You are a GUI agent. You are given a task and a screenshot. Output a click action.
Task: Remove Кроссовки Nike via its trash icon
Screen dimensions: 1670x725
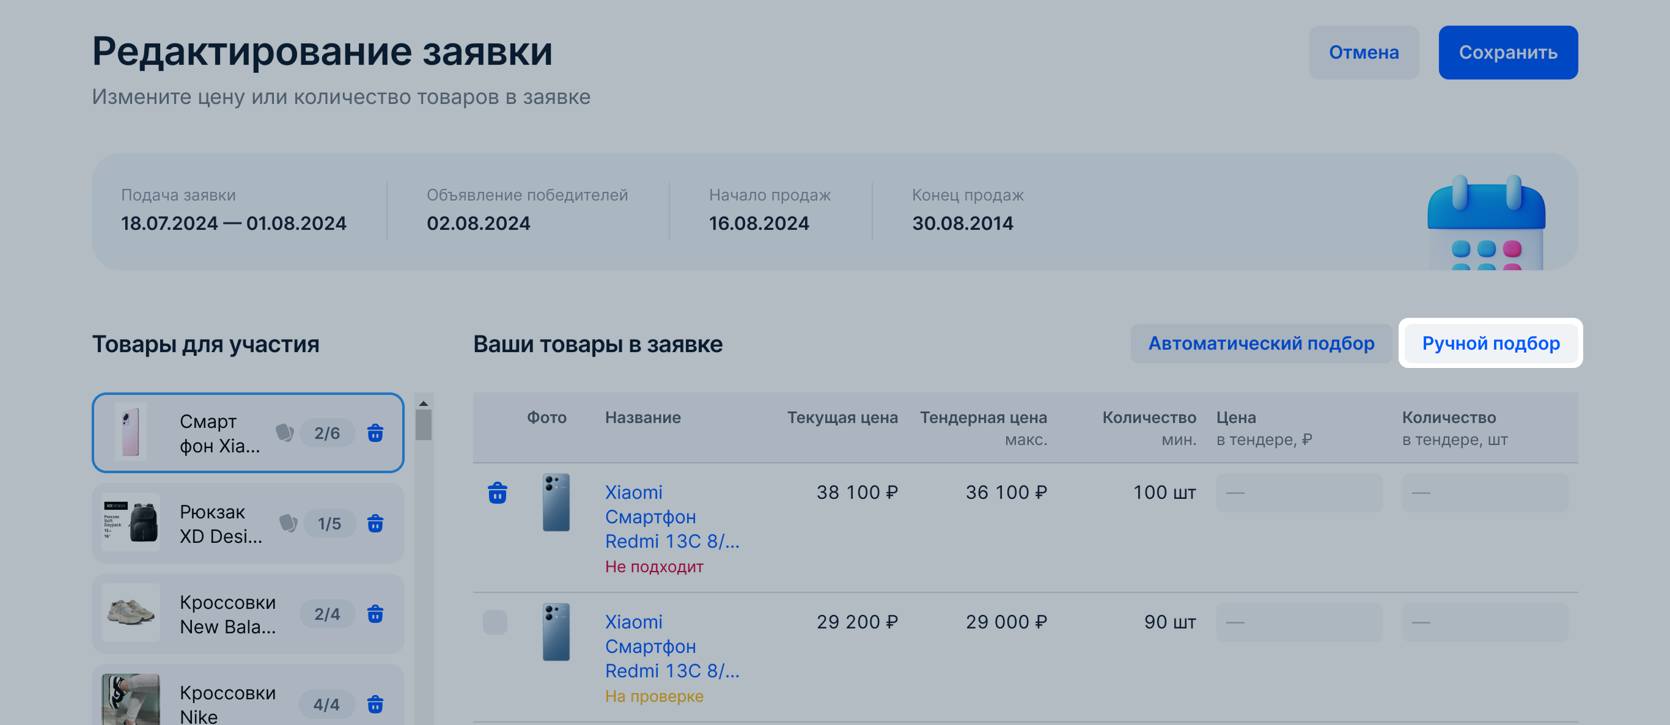[375, 704]
